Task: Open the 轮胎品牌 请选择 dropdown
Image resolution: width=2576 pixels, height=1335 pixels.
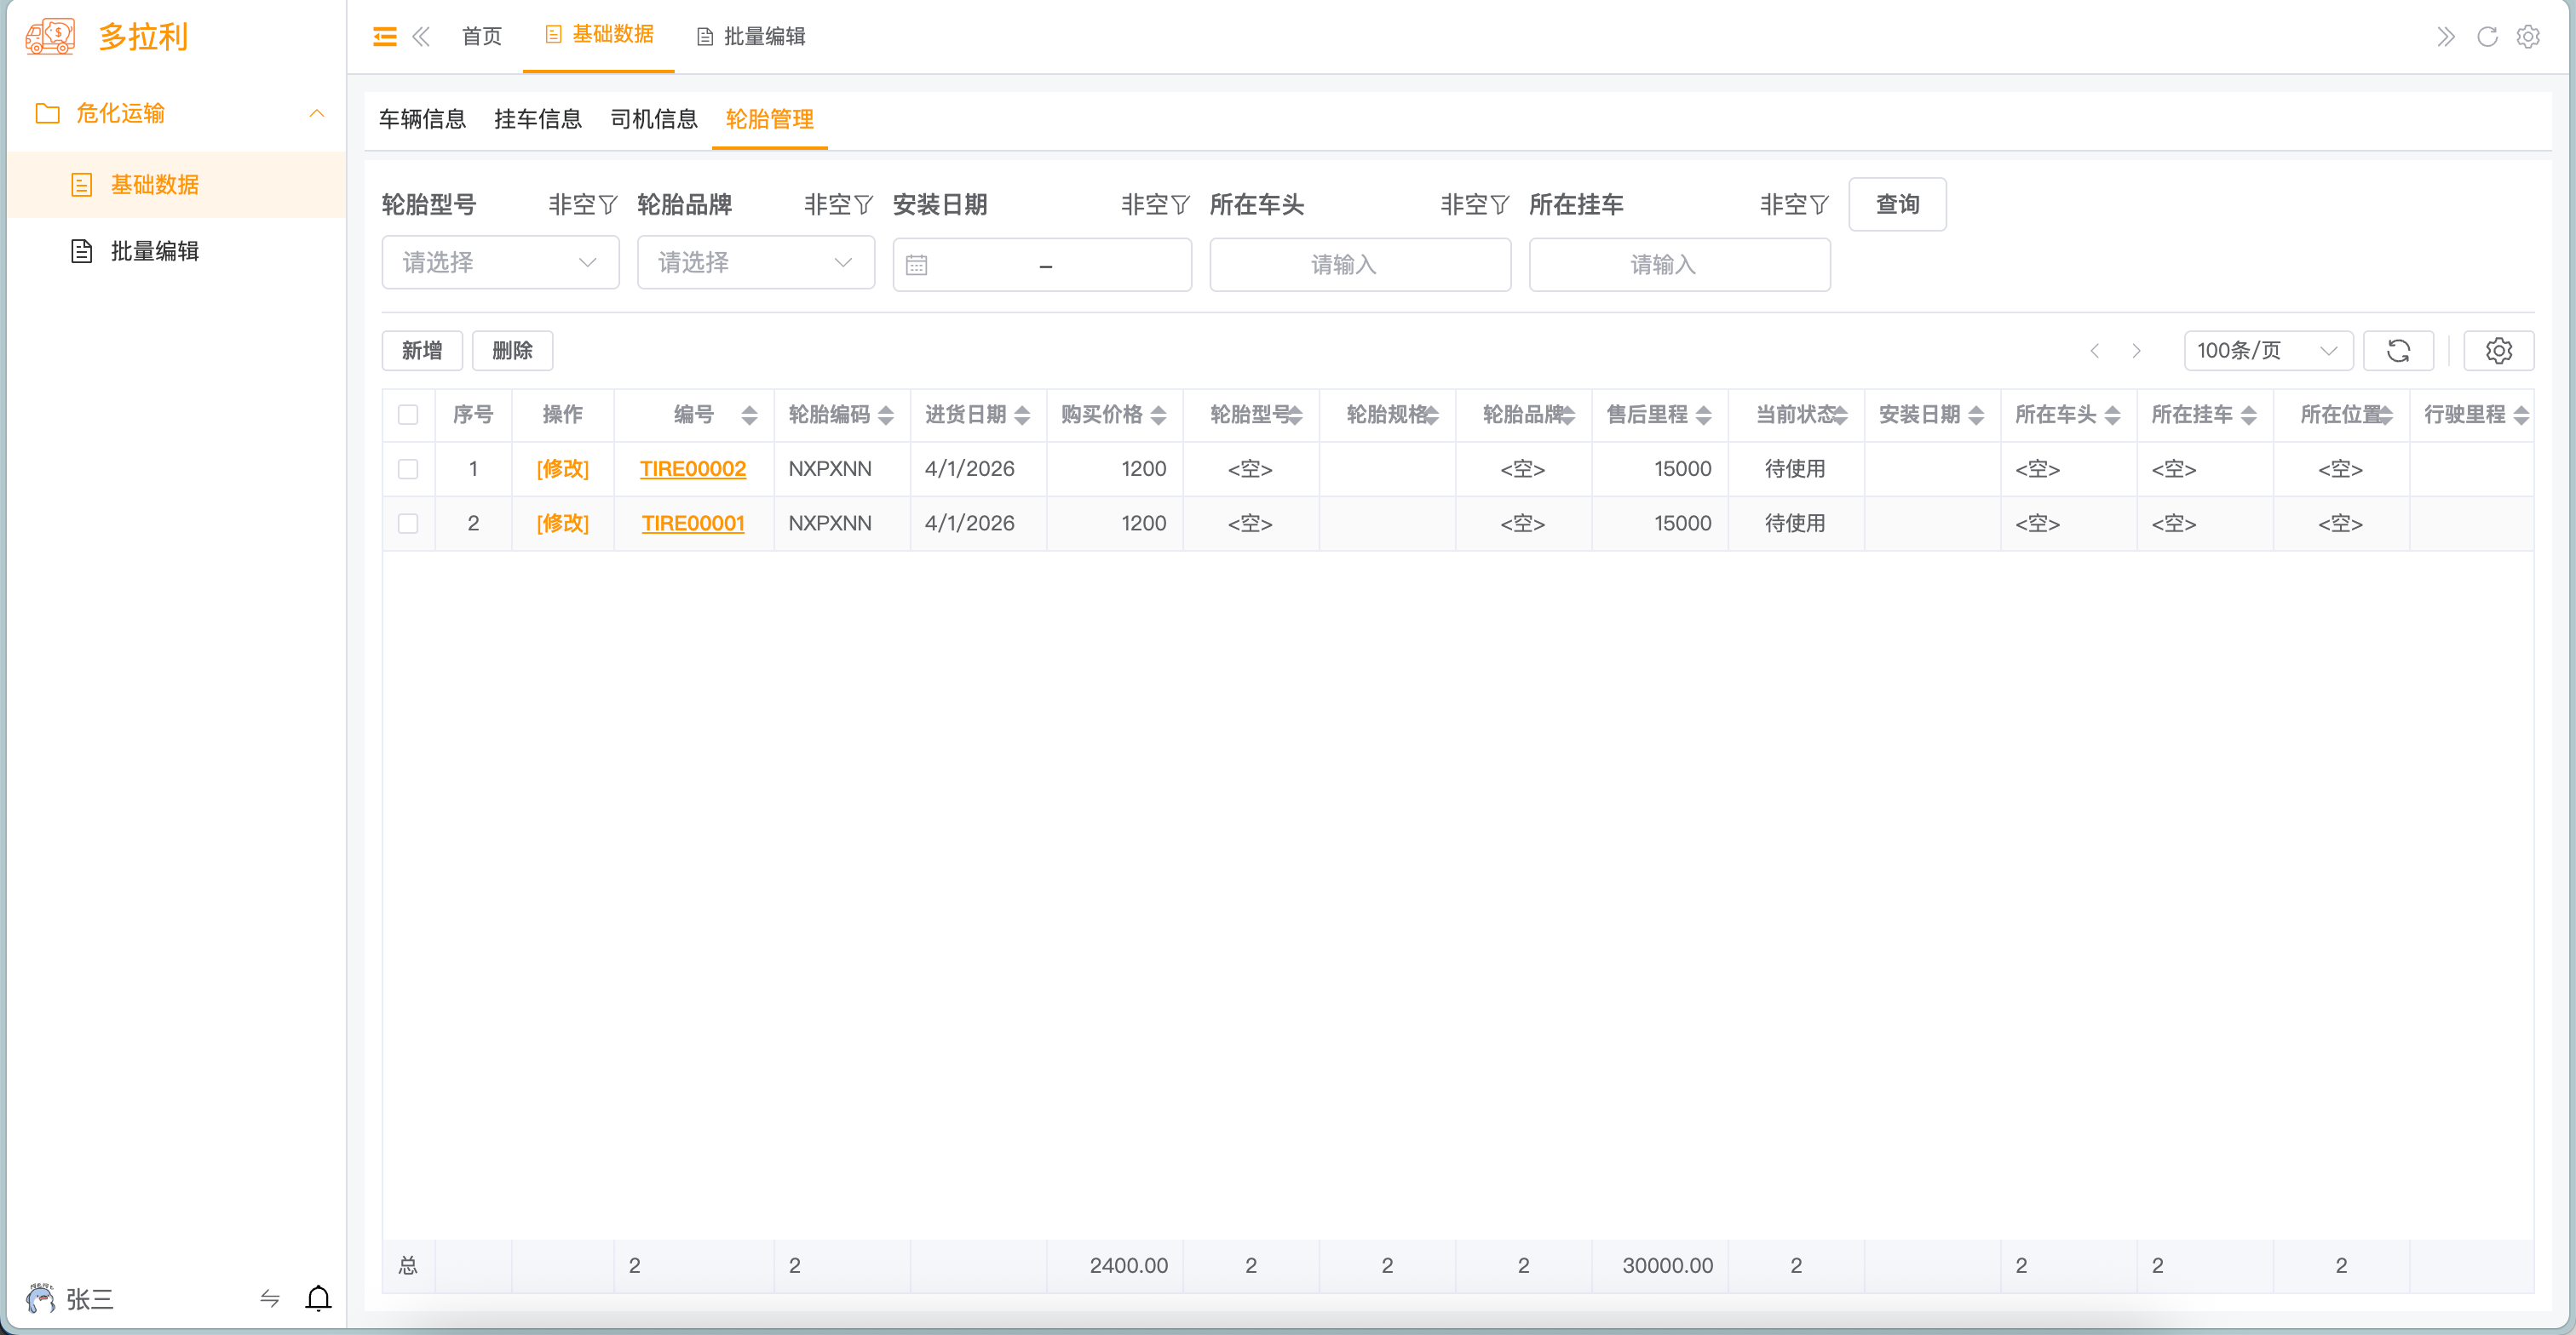Action: tap(756, 261)
